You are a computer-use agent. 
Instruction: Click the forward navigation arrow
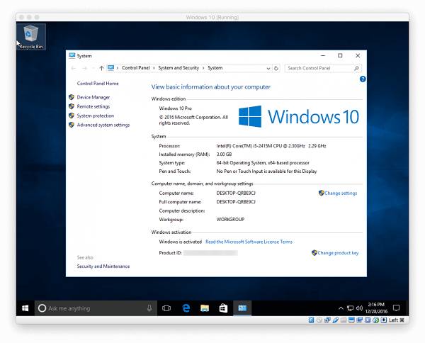(x=84, y=68)
